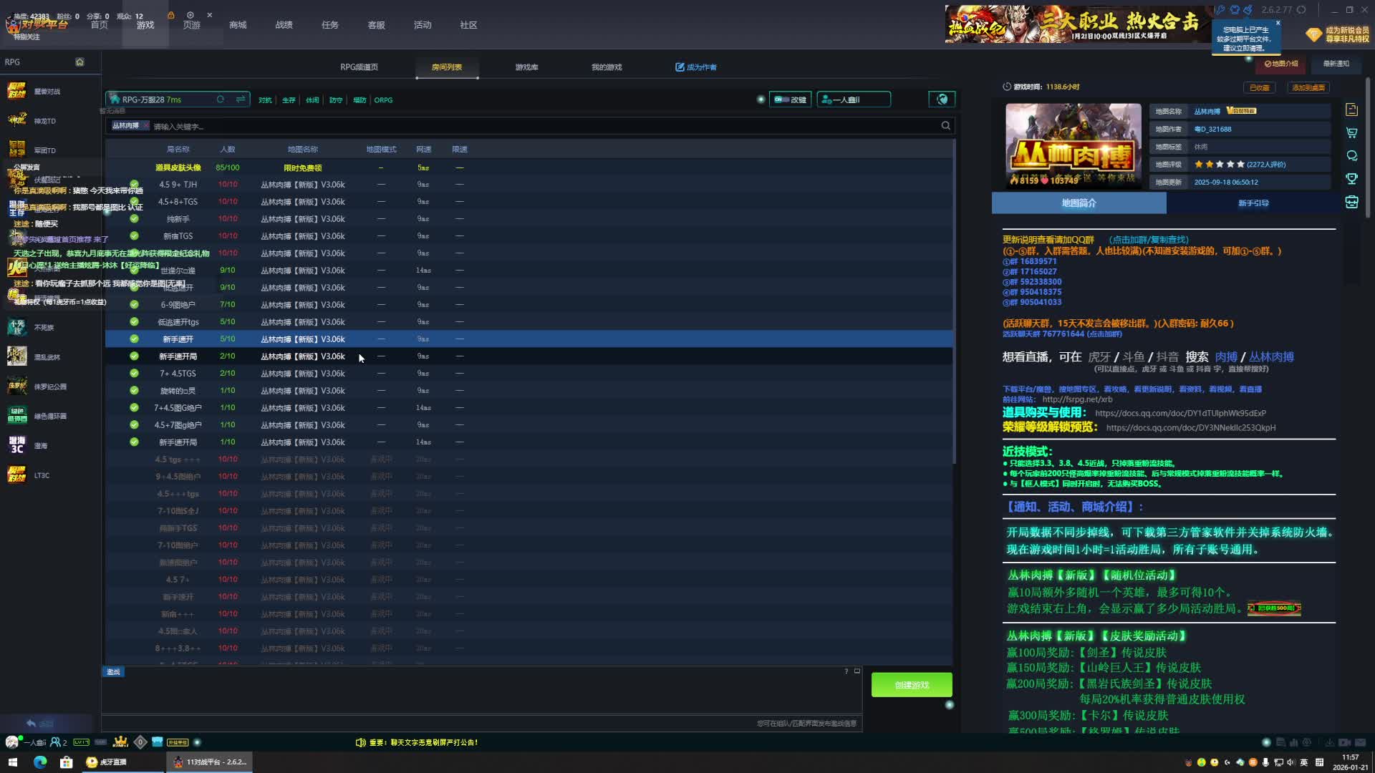
Task: Click the shopping cart icon in right sidebar
Action: point(1351,132)
